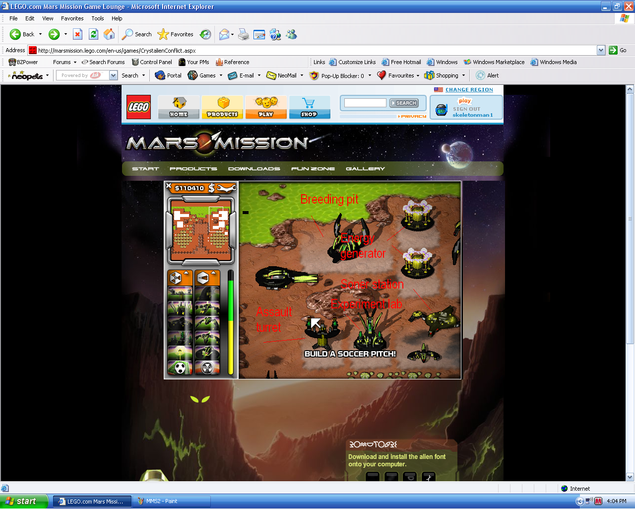
Task: Open the Alert toolbar icon
Action: (x=487, y=75)
